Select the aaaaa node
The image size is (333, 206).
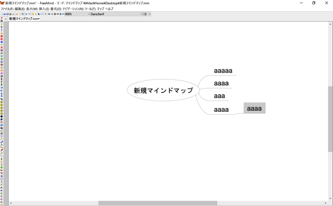pos(223,71)
